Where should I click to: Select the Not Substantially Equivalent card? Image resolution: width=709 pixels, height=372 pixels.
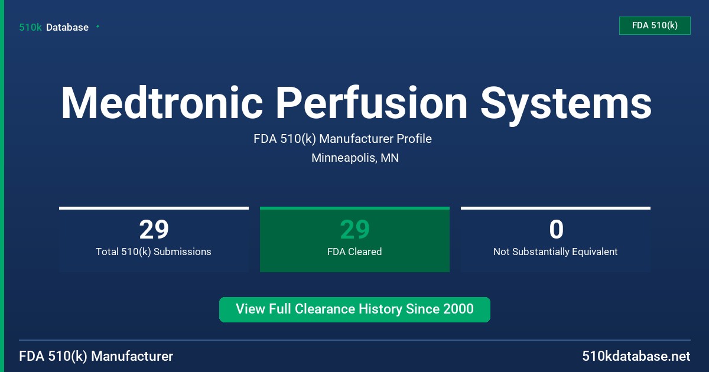[555, 240]
